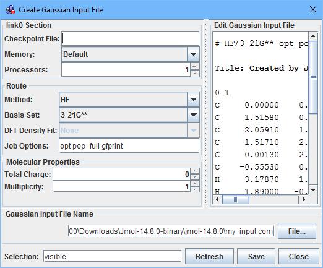
Task: Expand the Method combo box showing HF
Action: pyautogui.click(x=194, y=100)
